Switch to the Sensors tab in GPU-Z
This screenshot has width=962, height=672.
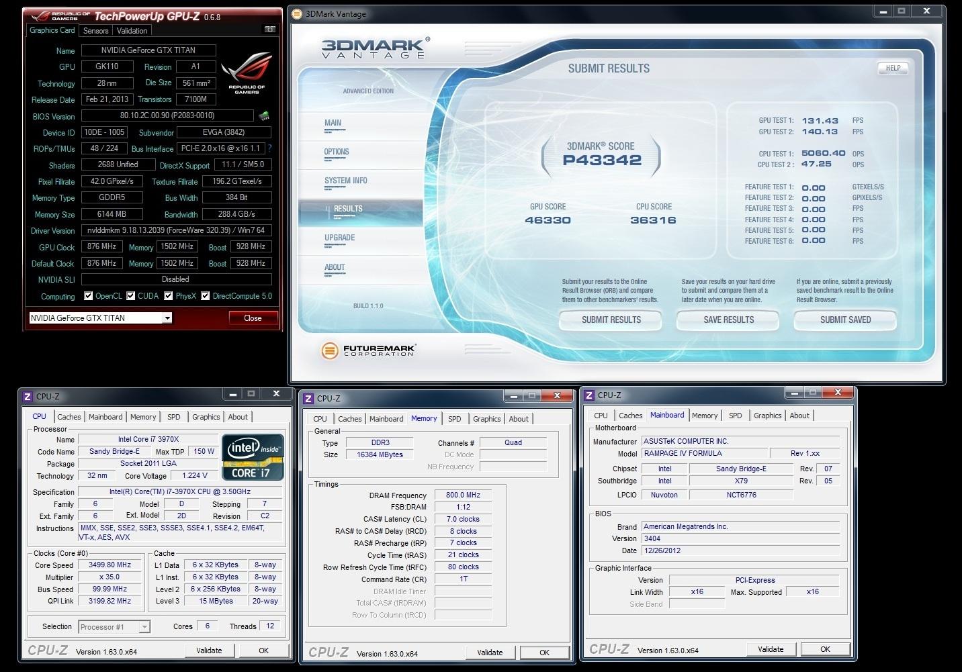[95, 31]
